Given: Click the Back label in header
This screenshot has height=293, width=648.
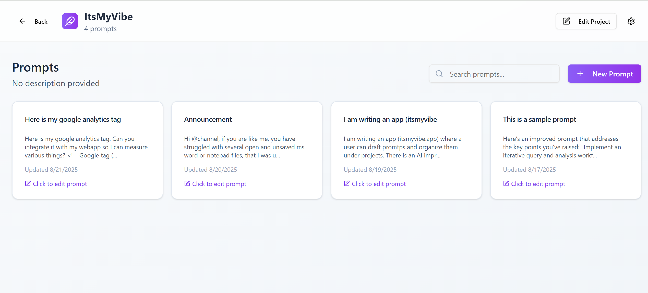Looking at the screenshot, I should tap(41, 22).
